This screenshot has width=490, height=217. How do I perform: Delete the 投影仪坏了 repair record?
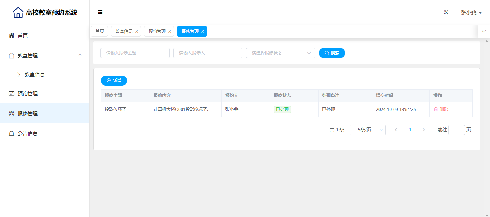click(x=441, y=110)
